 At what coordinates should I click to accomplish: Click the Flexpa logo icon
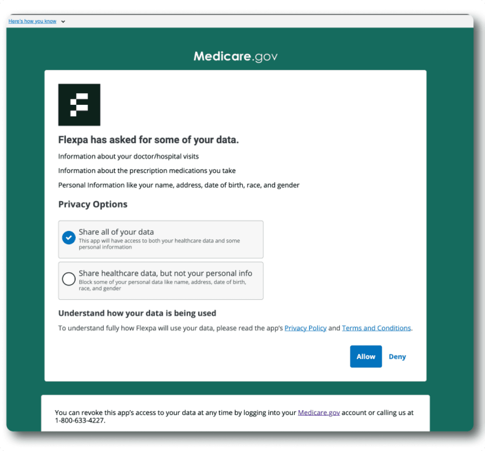tap(79, 104)
